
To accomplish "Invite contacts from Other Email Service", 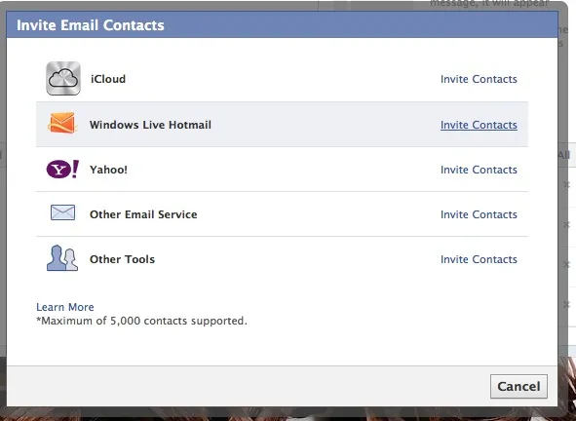I will pos(479,214).
